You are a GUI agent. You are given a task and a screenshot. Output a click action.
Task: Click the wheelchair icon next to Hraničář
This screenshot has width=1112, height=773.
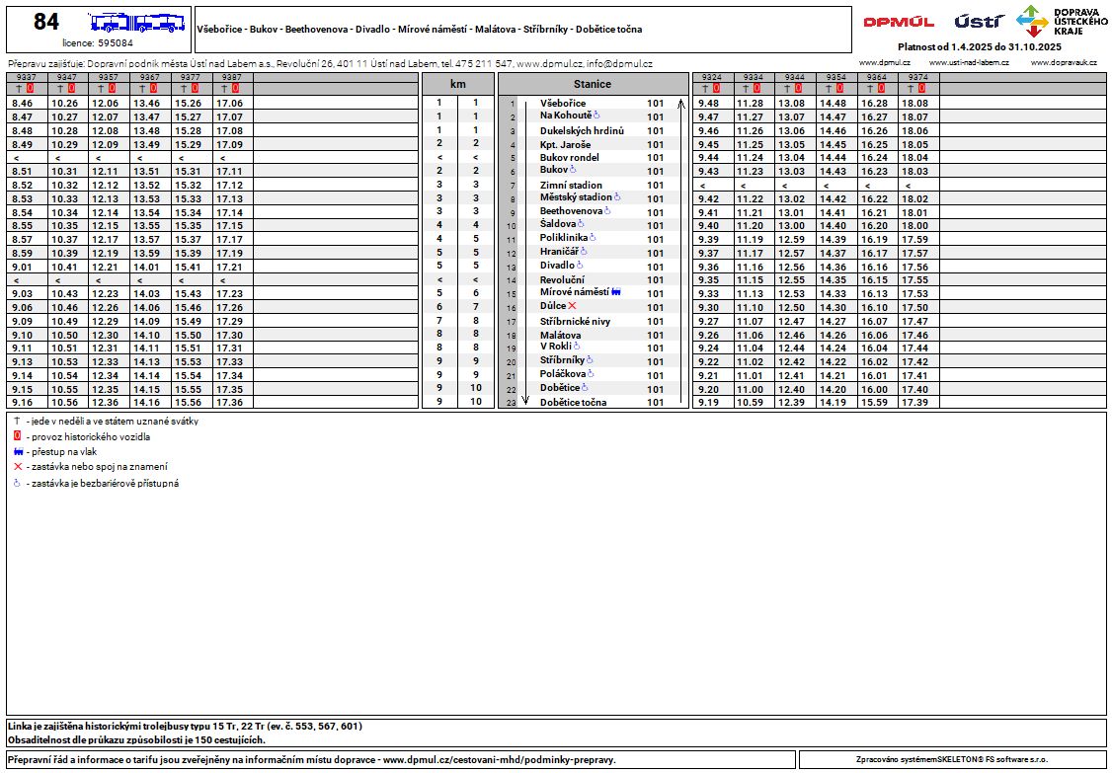(584, 251)
